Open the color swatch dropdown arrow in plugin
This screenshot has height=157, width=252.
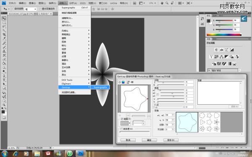click(x=129, y=123)
